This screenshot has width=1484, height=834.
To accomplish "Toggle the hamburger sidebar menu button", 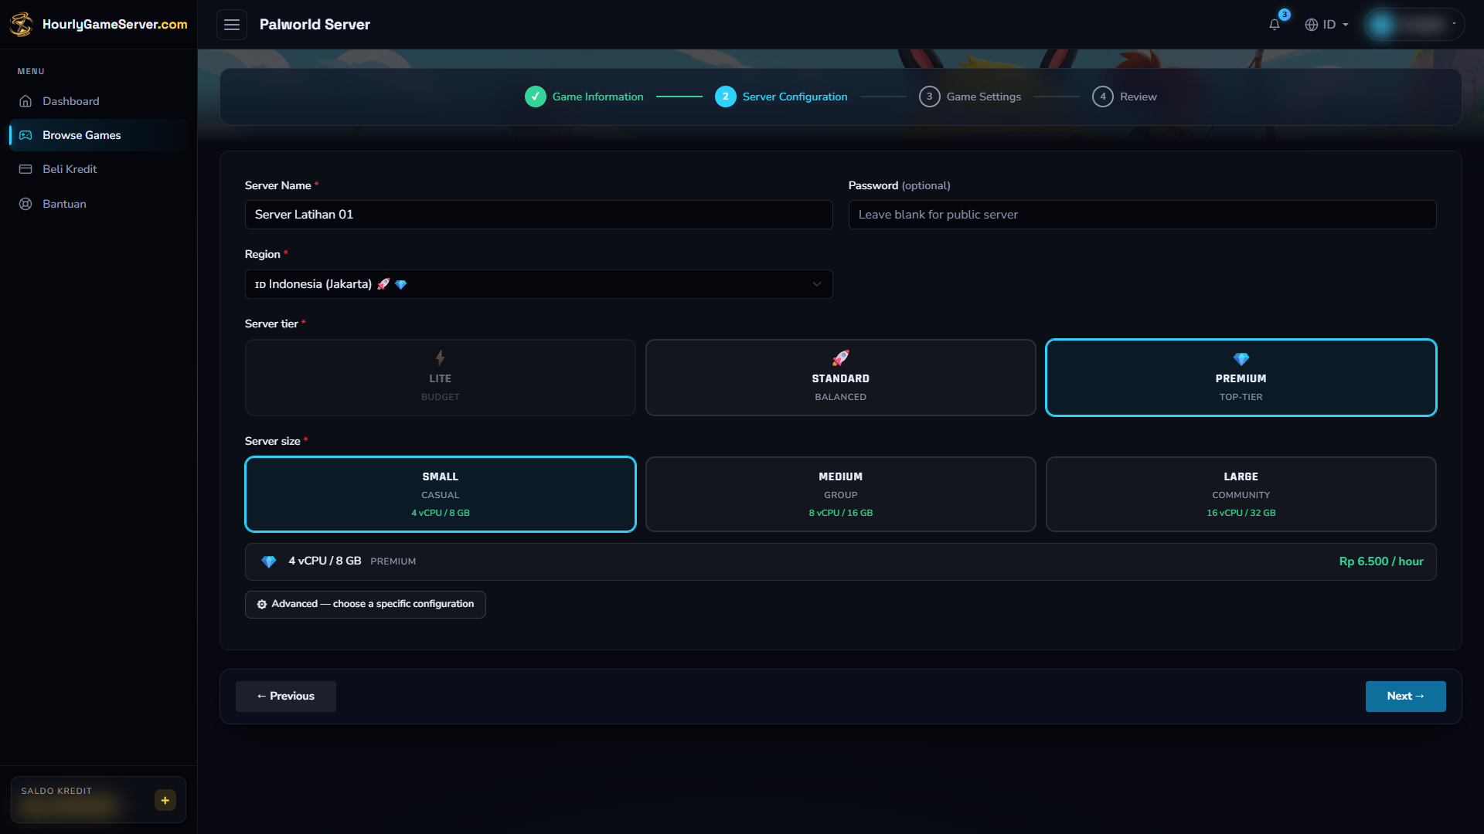I will 232,25.
